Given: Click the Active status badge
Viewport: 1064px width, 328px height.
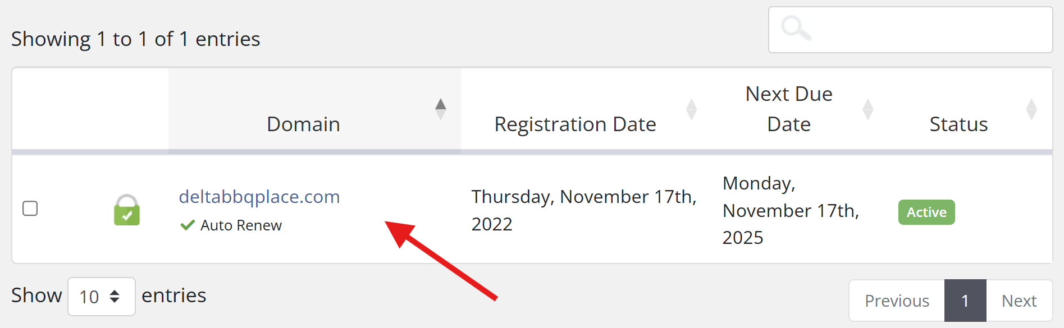Looking at the screenshot, I should (926, 212).
